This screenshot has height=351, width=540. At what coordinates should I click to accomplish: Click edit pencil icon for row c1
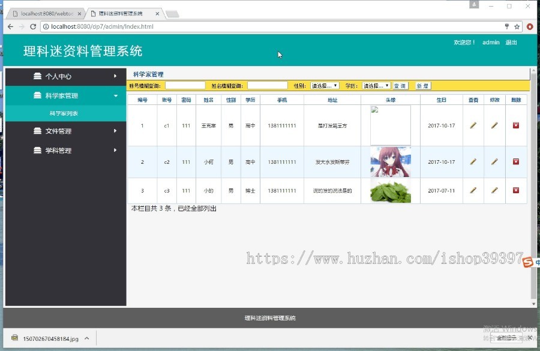tap(494, 125)
